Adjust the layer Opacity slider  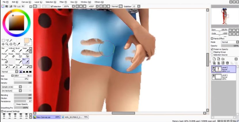(230, 46)
